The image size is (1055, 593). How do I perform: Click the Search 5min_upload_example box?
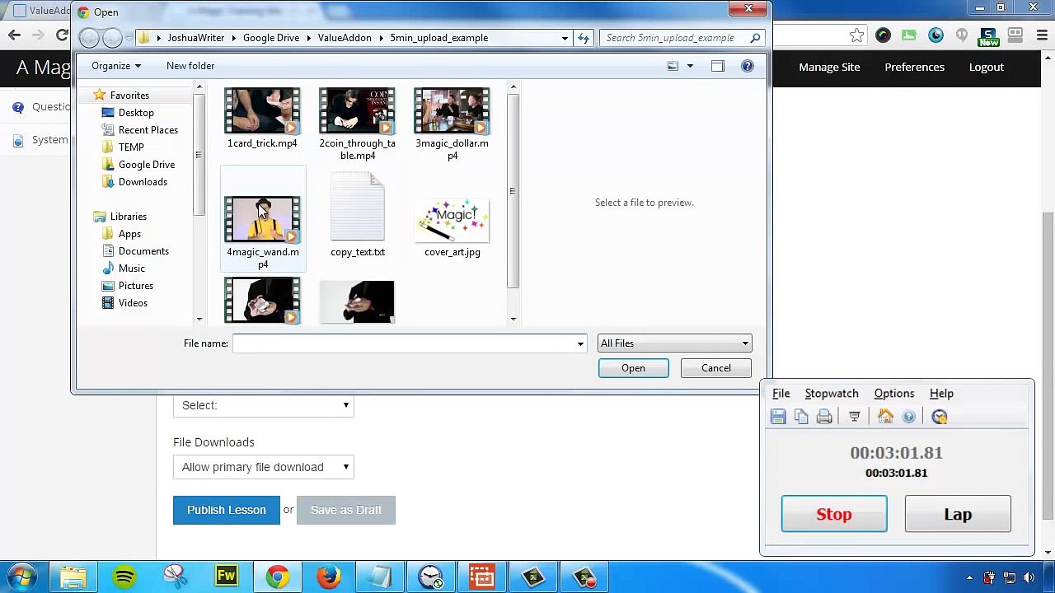(682, 38)
